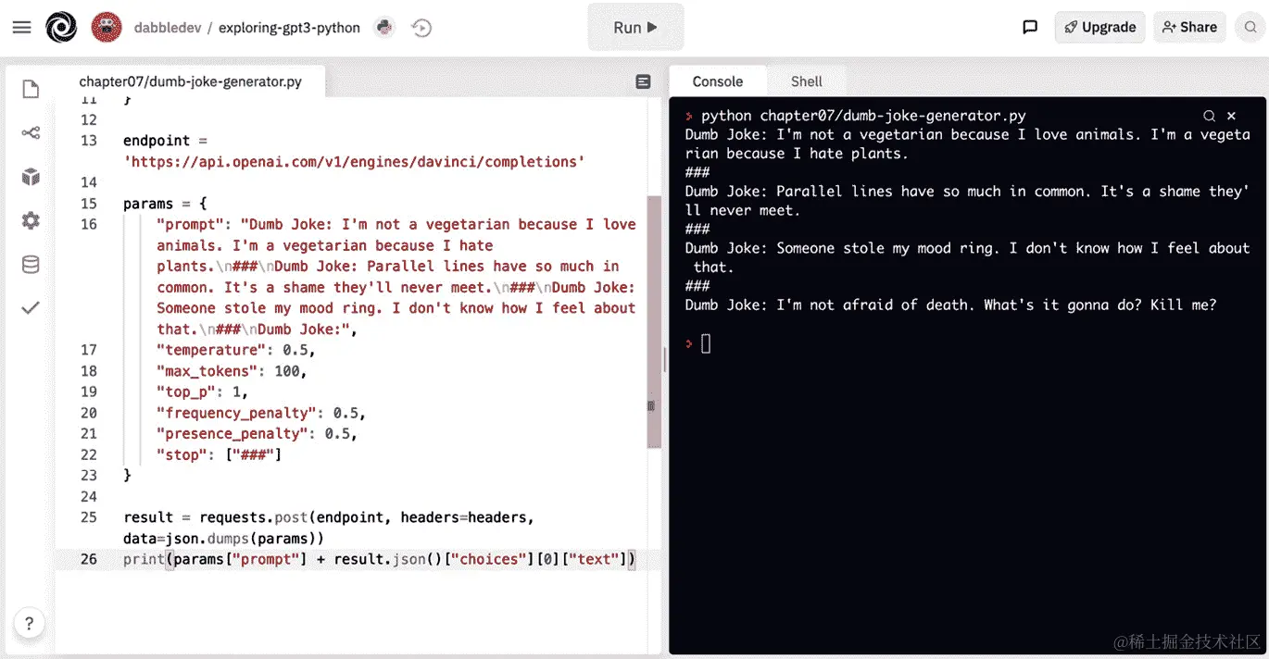Image resolution: width=1269 pixels, height=659 pixels.
Task: Open the Unit Tests panel
Action: (30, 308)
